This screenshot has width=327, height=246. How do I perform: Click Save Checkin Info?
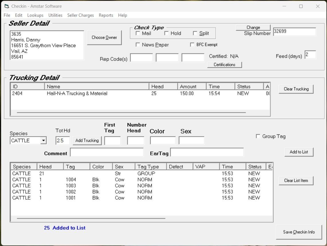click(x=299, y=232)
